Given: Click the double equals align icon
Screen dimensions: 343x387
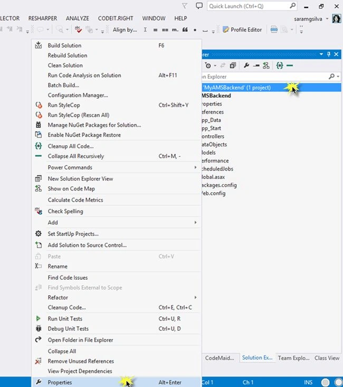Looking at the screenshot, I should pyautogui.click(x=165, y=30).
